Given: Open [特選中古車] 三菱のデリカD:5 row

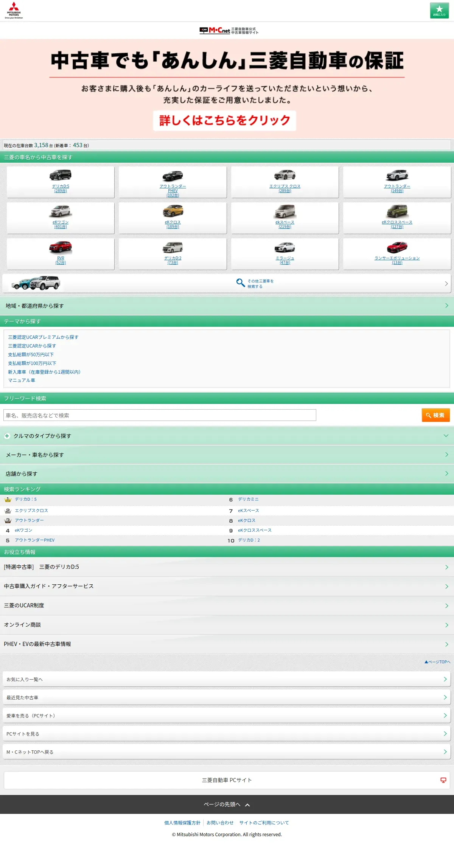Looking at the screenshot, I should 227,567.
